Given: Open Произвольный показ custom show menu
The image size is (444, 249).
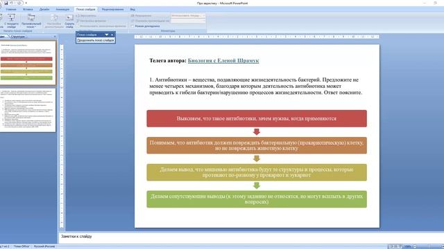Looking at the screenshot, I should pyautogui.click(x=31, y=21).
